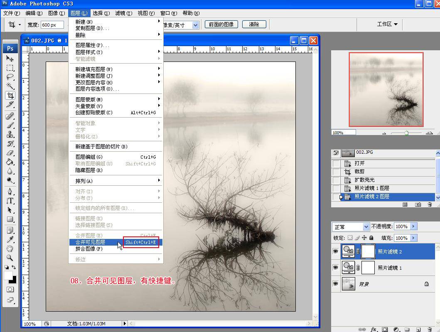The width and height of the screenshot is (440, 332).
Task: Open the blend mode dropdown 正常
Action: (351, 226)
